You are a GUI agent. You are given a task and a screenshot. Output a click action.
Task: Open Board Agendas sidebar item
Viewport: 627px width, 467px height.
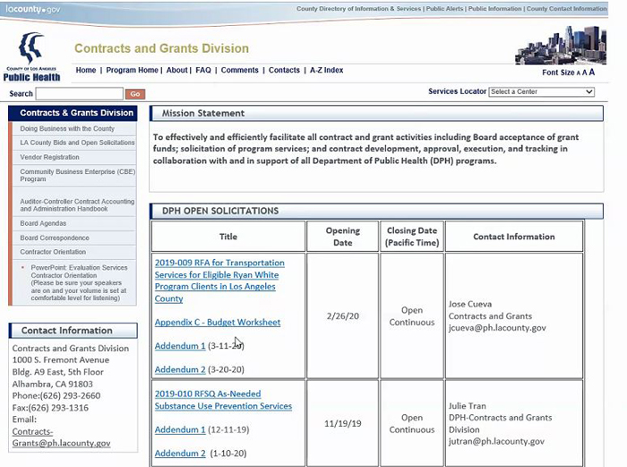(43, 223)
